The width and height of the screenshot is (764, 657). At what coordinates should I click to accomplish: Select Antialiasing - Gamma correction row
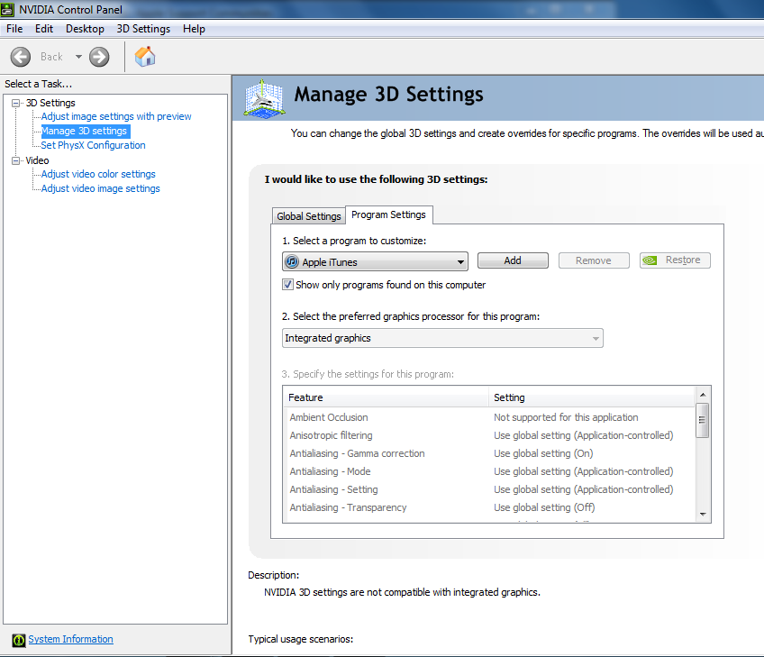click(489, 453)
